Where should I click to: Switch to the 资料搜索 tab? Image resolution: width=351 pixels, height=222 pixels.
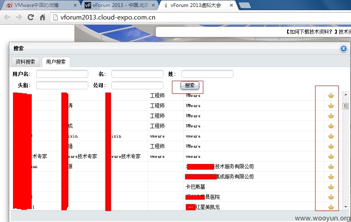click(25, 62)
